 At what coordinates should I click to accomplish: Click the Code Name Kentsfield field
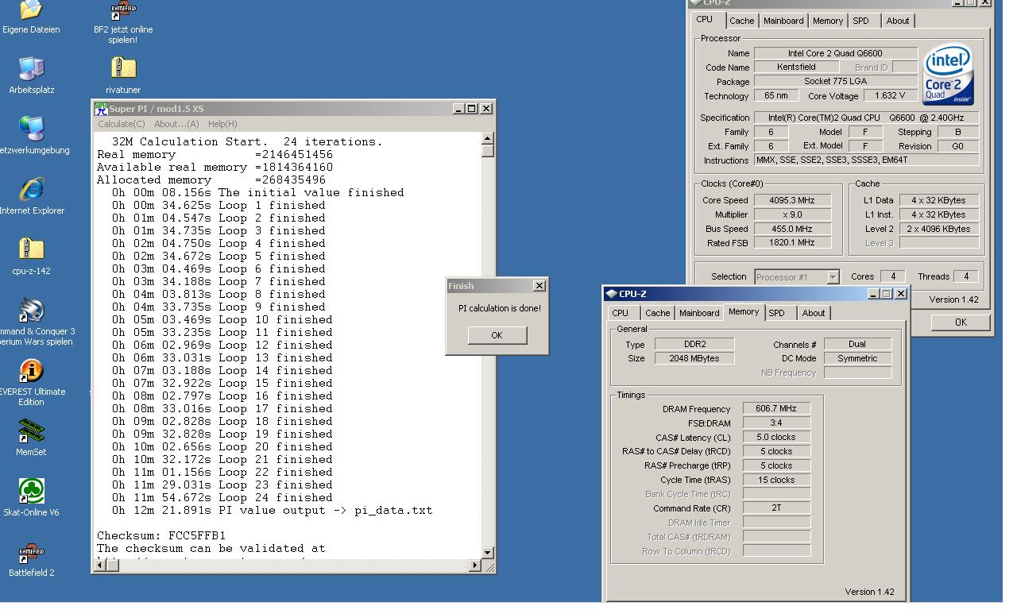pyautogui.click(x=795, y=68)
